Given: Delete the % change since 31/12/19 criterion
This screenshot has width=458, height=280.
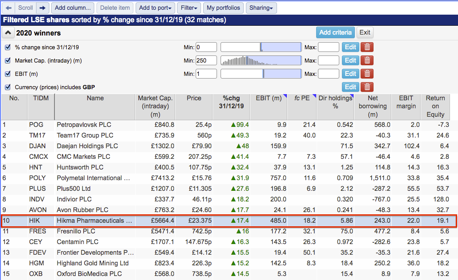Looking at the screenshot, I should pyautogui.click(x=367, y=47).
